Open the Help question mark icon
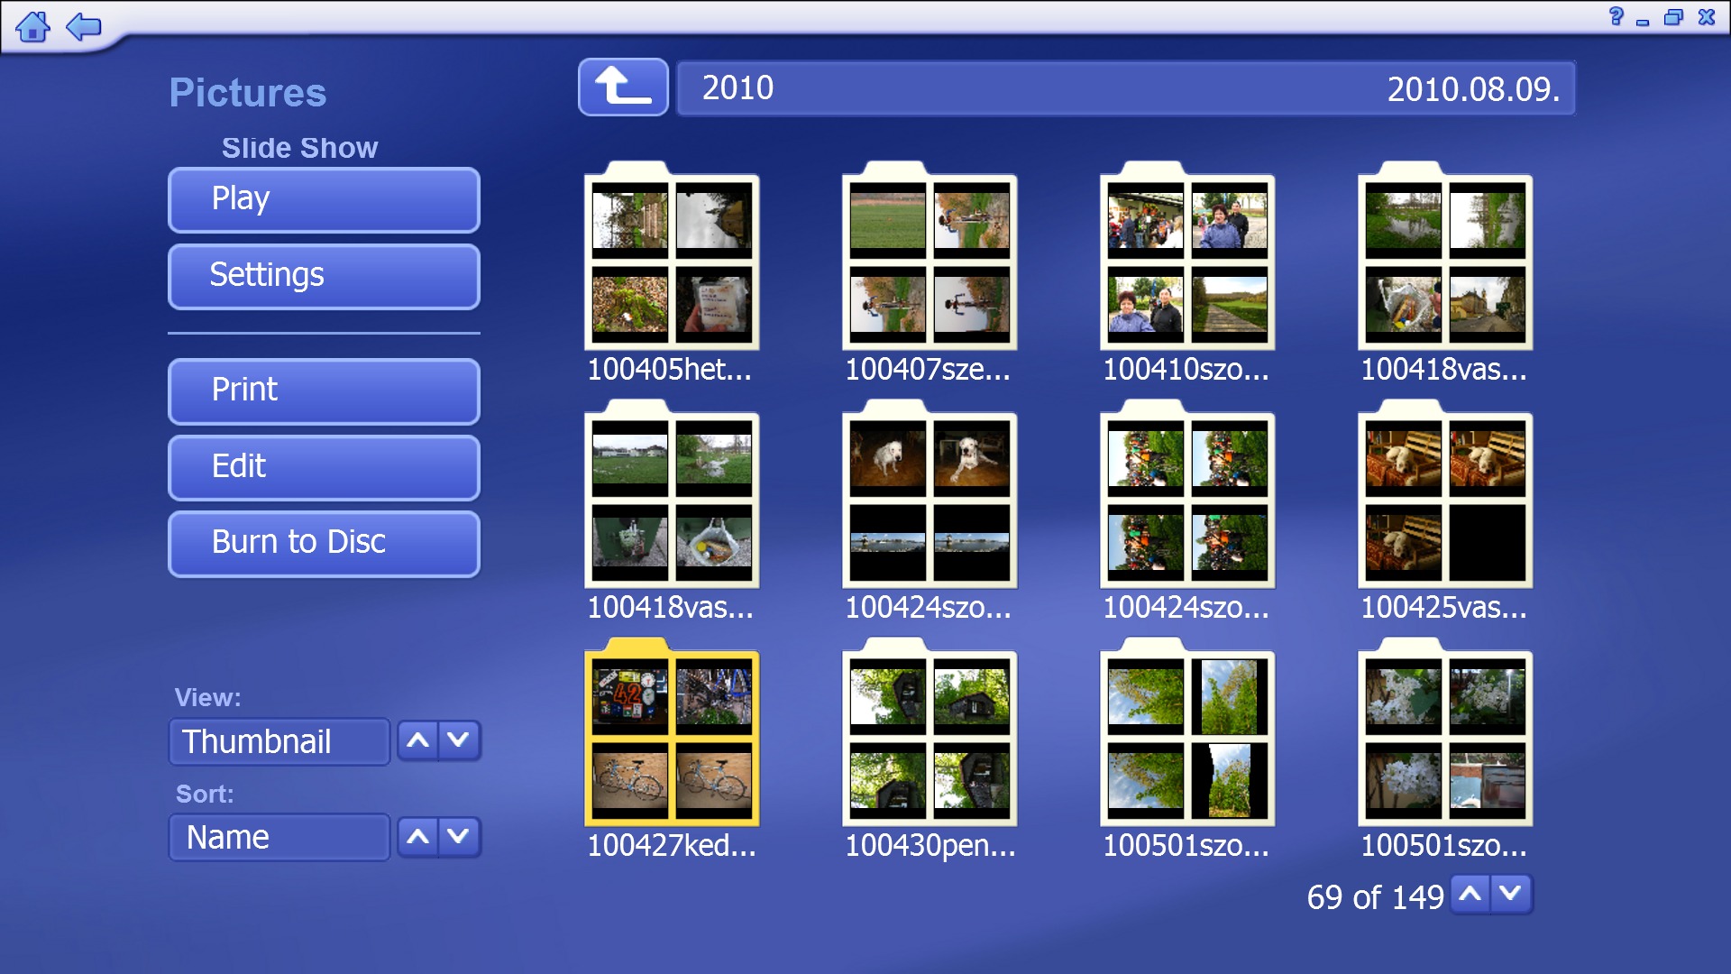Viewport: 1731px width, 974px height. 1616,16
